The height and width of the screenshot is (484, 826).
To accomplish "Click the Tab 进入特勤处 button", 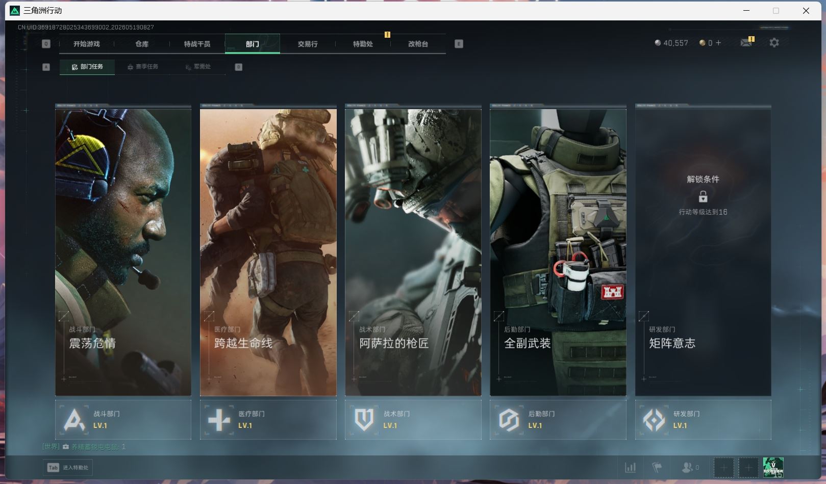I will click(x=68, y=468).
